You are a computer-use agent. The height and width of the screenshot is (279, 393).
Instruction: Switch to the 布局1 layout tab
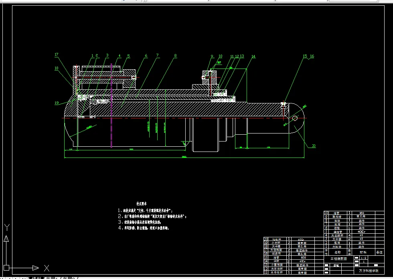(x=52, y=278)
